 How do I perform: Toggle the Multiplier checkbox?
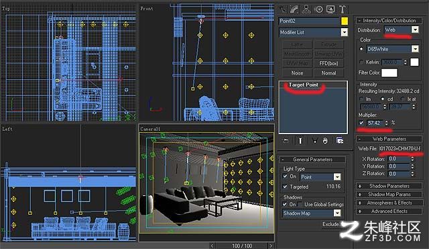coord(361,123)
